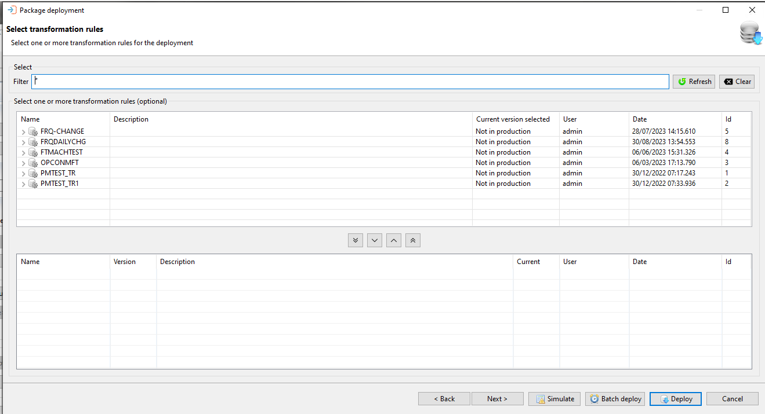
Task: Click the gear icon beside OPCONMFT
Action: click(x=33, y=163)
